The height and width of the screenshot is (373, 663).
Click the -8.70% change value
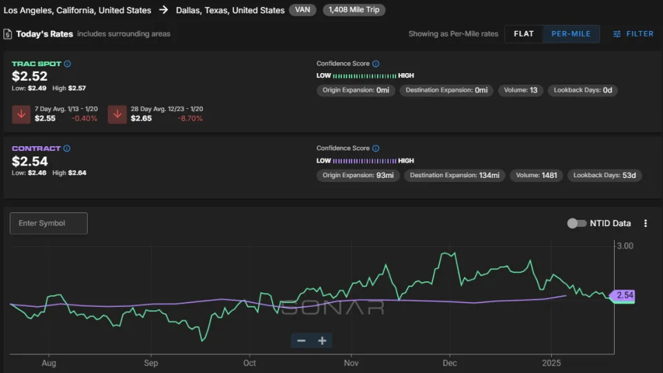(191, 119)
